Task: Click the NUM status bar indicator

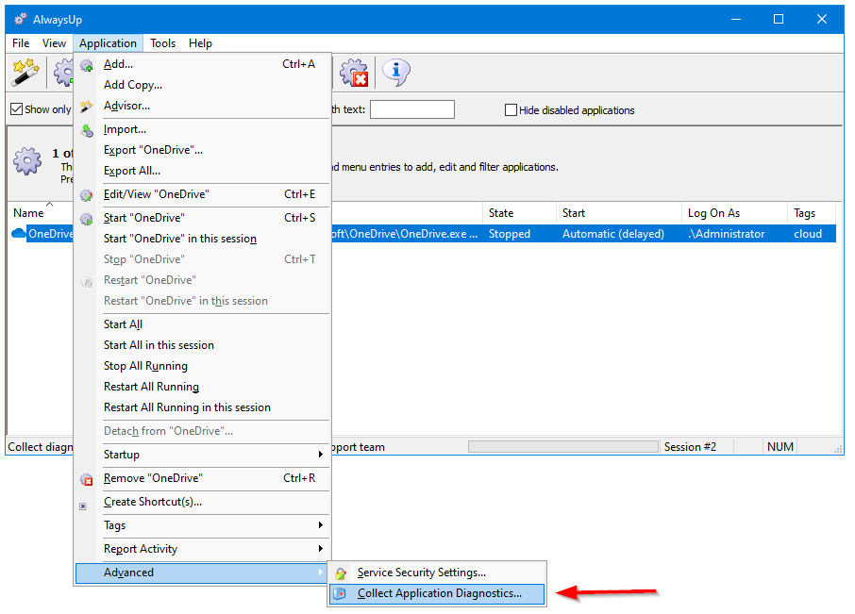Action: [780, 447]
